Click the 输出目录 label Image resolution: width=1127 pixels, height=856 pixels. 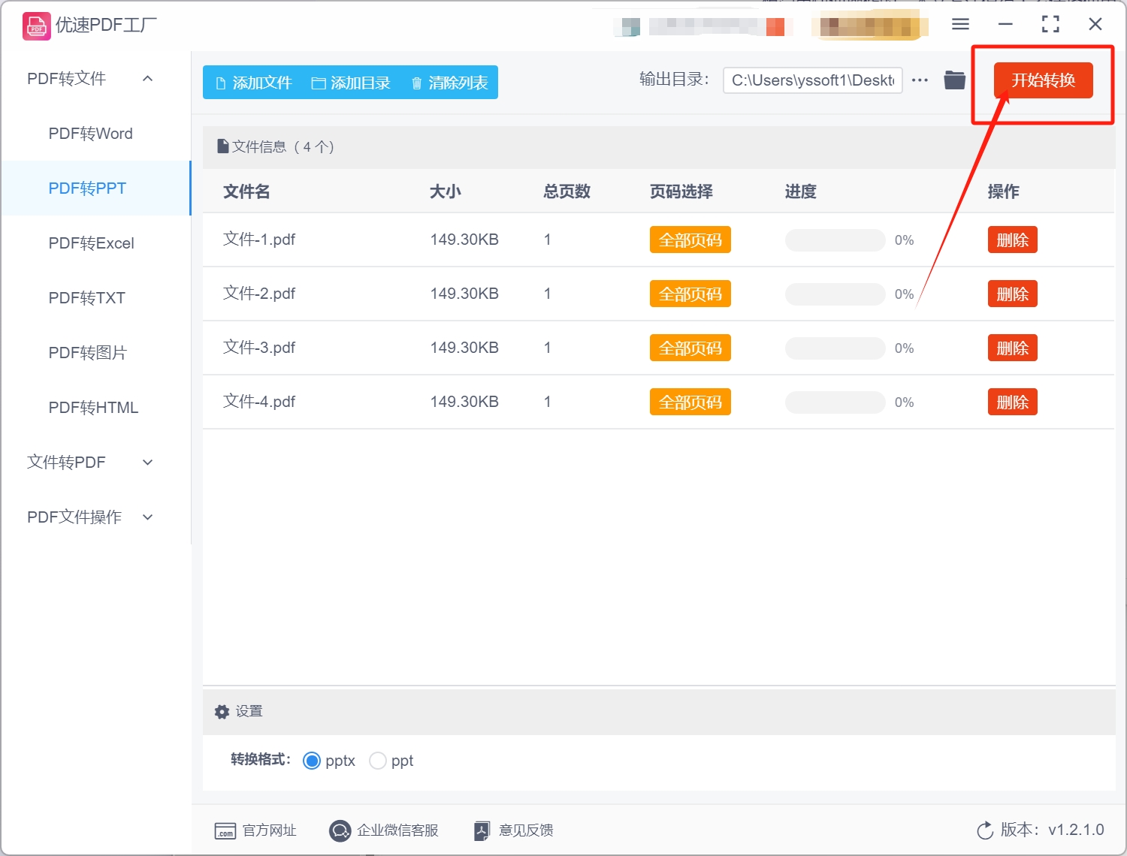coord(674,80)
